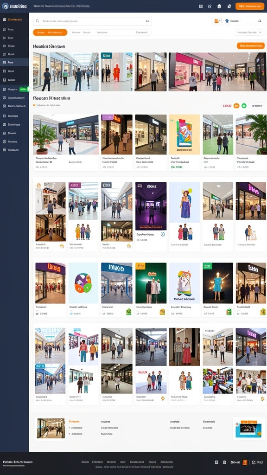Click orange button right of first section heading
267x475 pixels.
[x=251, y=46]
